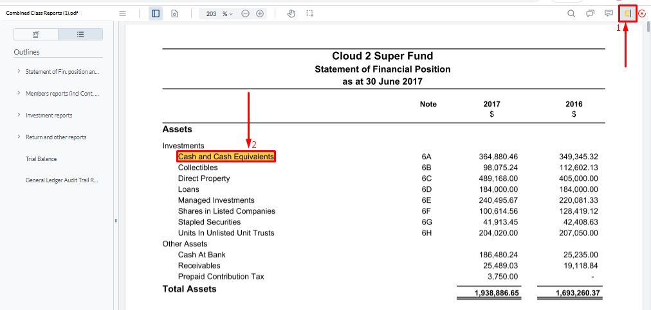Image resolution: width=651 pixels, height=310 pixels.
Task: Click the Cash At Bank row label
Action: [x=202, y=254]
